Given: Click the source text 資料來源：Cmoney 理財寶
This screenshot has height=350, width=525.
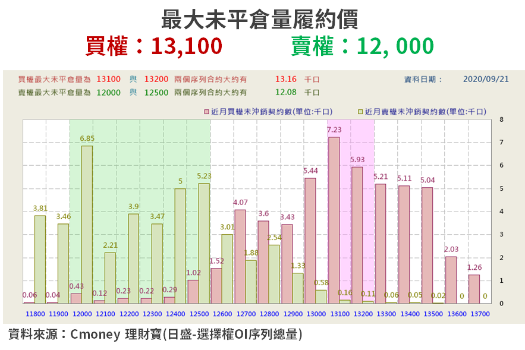Looking at the screenshot, I should coord(85,335).
